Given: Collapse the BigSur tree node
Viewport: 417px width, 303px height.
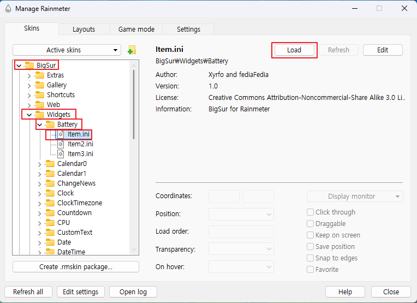Looking at the screenshot, I should pos(19,66).
